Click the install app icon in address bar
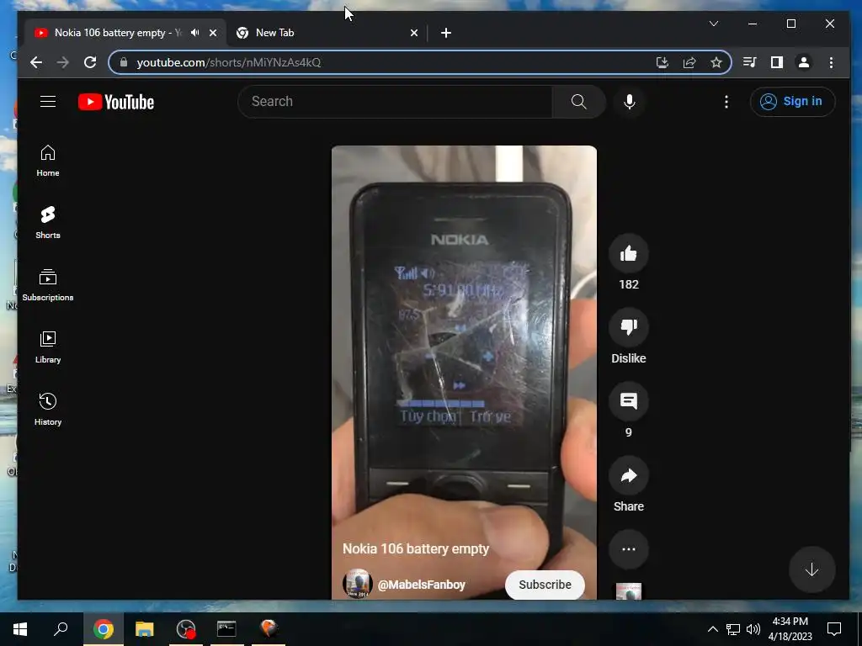Viewport: 862px width, 646px height. pyautogui.click(x=662, y=62)
